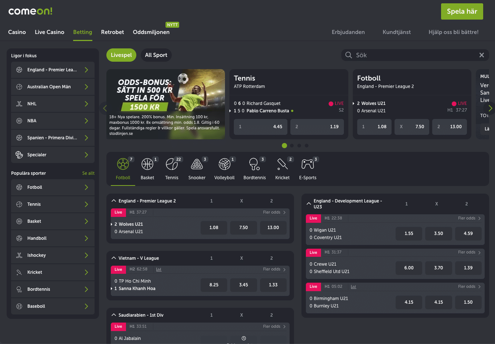This screenshot has height=344, width=495.
Task: Open the Odds-bonus promo banner
Action: click(166, 104)
